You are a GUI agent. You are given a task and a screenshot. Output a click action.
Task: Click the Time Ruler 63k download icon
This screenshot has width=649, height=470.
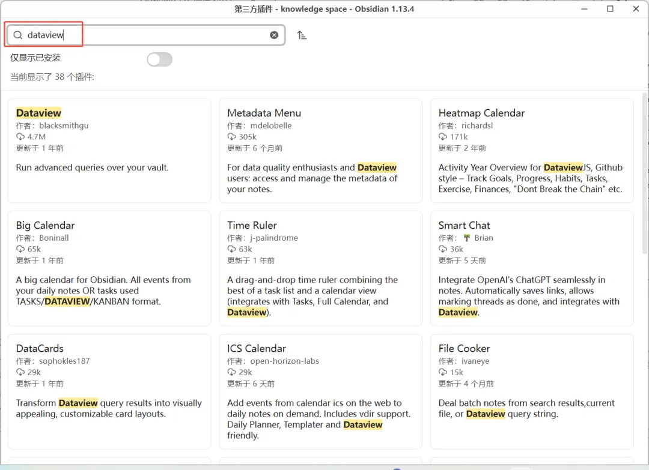coord(231,249)
